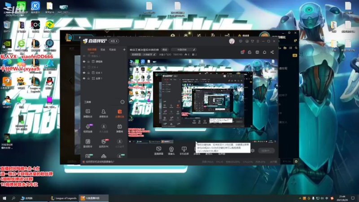Image resolution: width=359 pixels, height=202 pixels.
Task: Open the 弹幕秀 tool
Action: point(119,128)
